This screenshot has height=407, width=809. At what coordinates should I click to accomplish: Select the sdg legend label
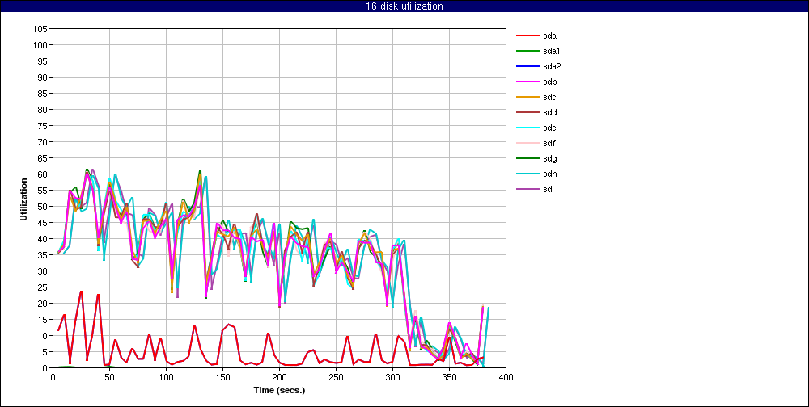550,158
